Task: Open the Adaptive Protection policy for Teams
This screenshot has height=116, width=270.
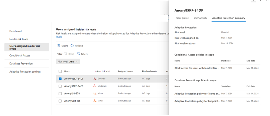Action: click(x=196, y=94)
